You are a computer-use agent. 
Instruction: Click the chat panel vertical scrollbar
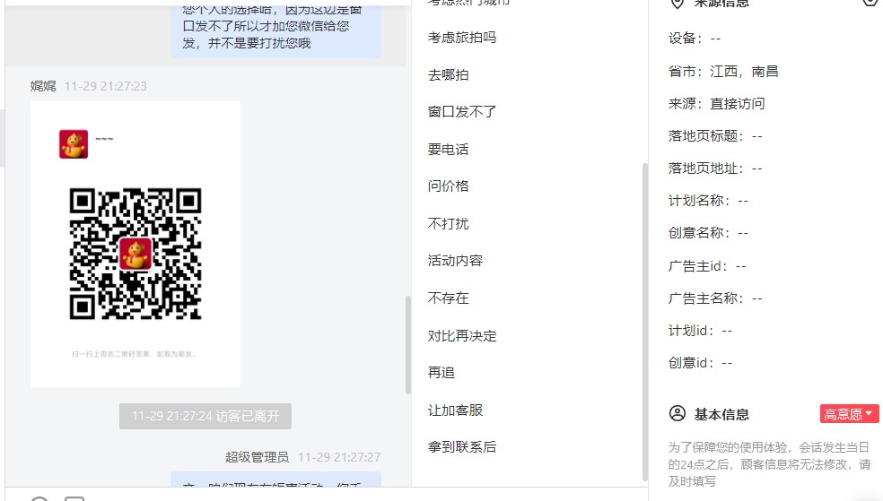point(407,345)
